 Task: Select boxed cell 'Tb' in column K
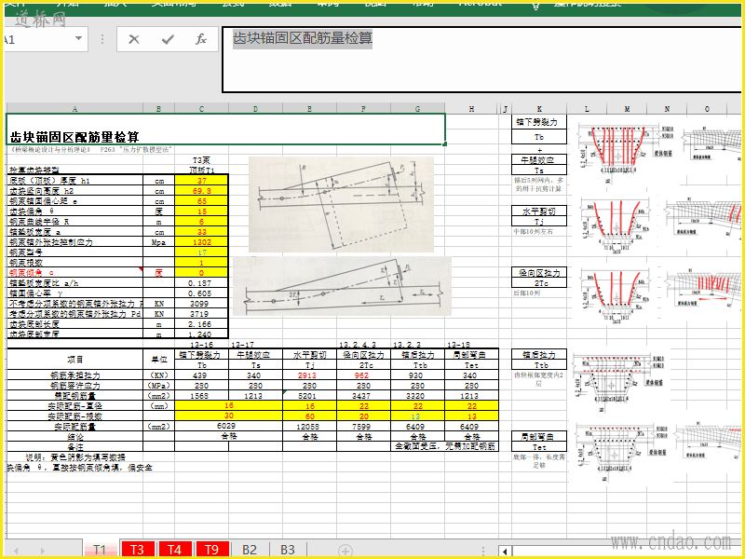539,137
